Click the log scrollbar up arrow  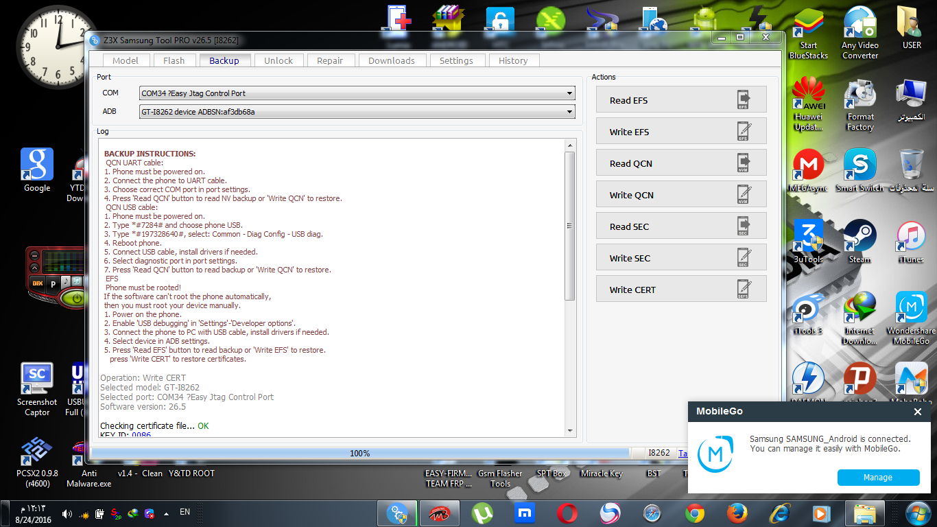[569, 145]
